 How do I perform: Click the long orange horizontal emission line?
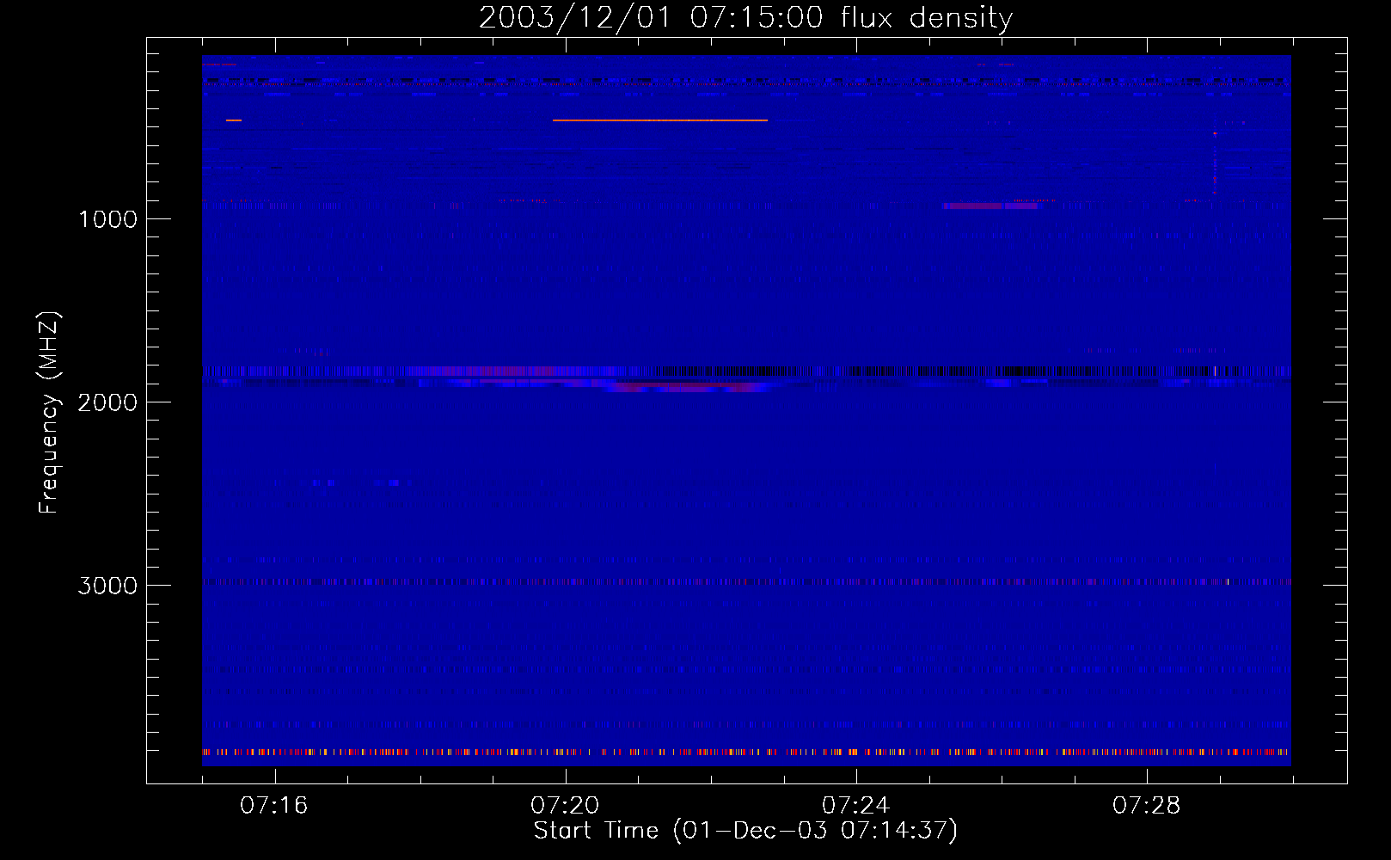coord(660,120)
